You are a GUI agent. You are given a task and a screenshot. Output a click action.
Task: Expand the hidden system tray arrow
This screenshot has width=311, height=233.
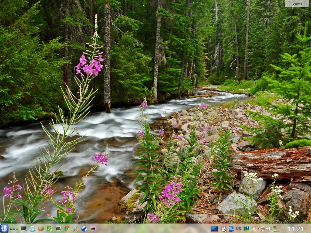pos(283,229)
